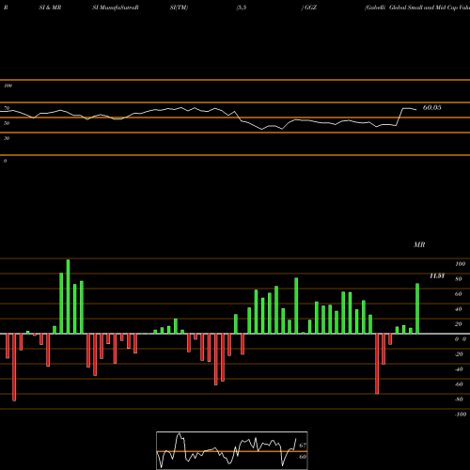The height and width of the screenshot is (470, 470).
Task: Click the Gabelli Global Small and Mid Cap title
Action: pos(417,8)
